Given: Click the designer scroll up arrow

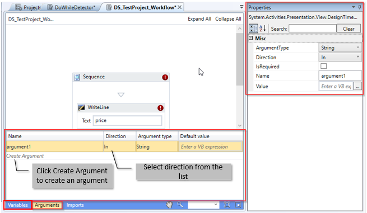Looking at the screenshot, I should tap(239, 29).
